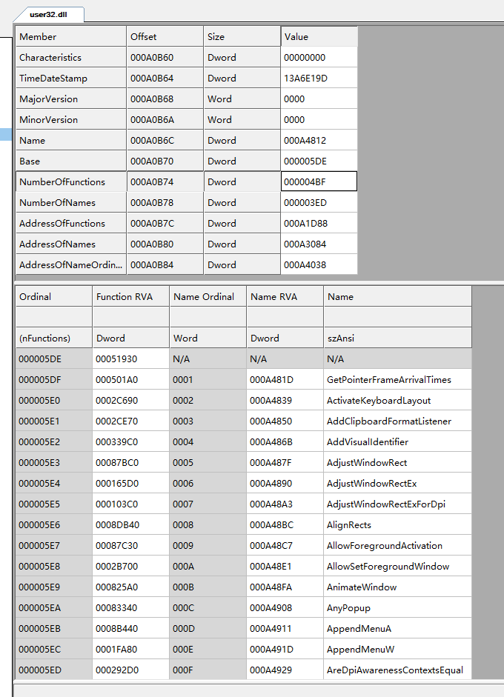Click offset 000A0B60

pos(165,57)
